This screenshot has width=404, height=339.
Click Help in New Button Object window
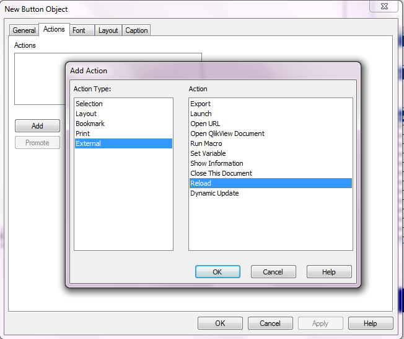click(x=371, y=323)
